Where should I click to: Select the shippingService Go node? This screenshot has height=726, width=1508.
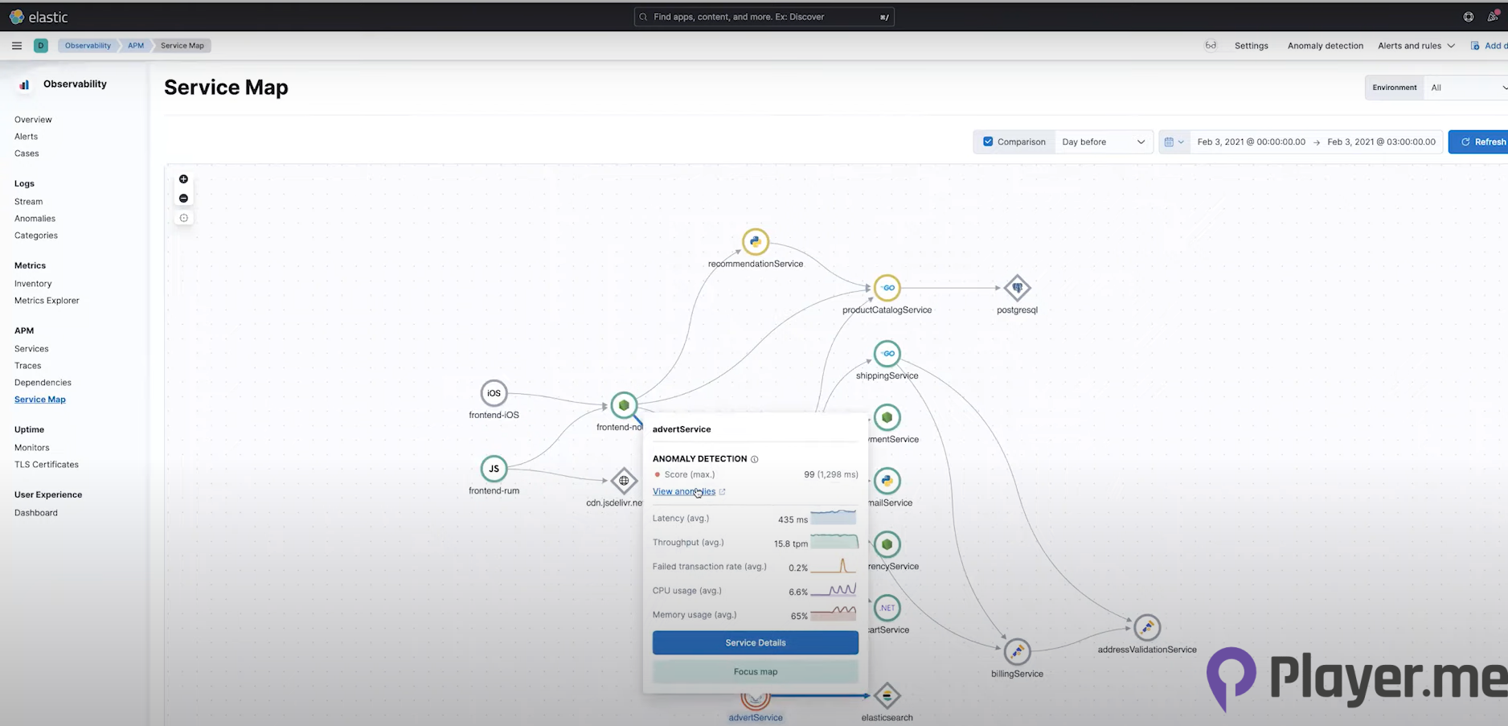tap(887, 354)
